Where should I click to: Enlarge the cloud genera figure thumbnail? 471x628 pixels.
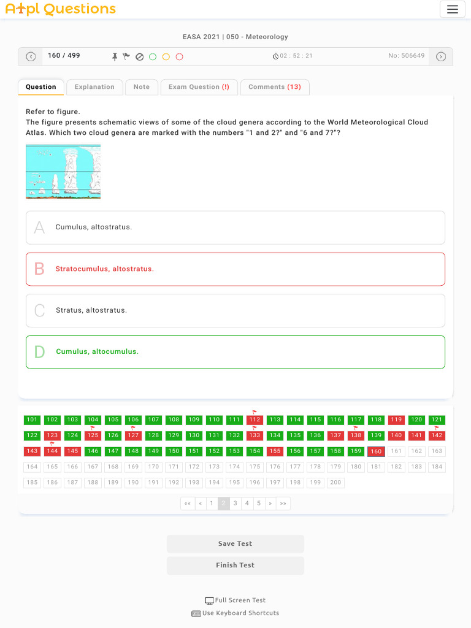point(63,171)
